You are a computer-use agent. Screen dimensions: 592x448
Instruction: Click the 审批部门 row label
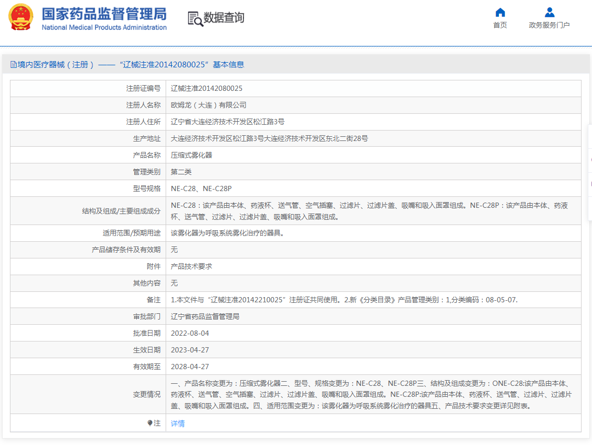pos(146,316)
